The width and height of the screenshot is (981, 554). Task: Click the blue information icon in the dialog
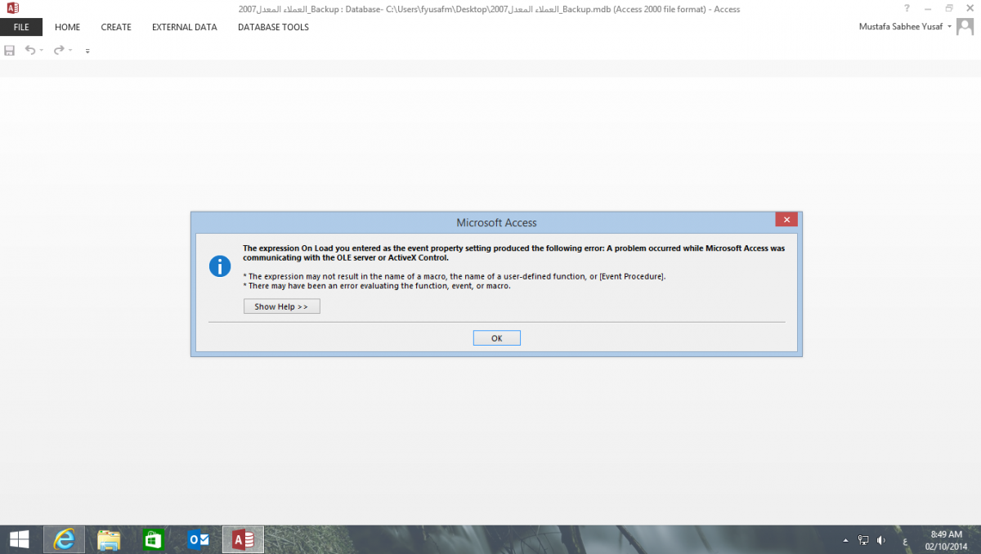(x=220, y=266)
